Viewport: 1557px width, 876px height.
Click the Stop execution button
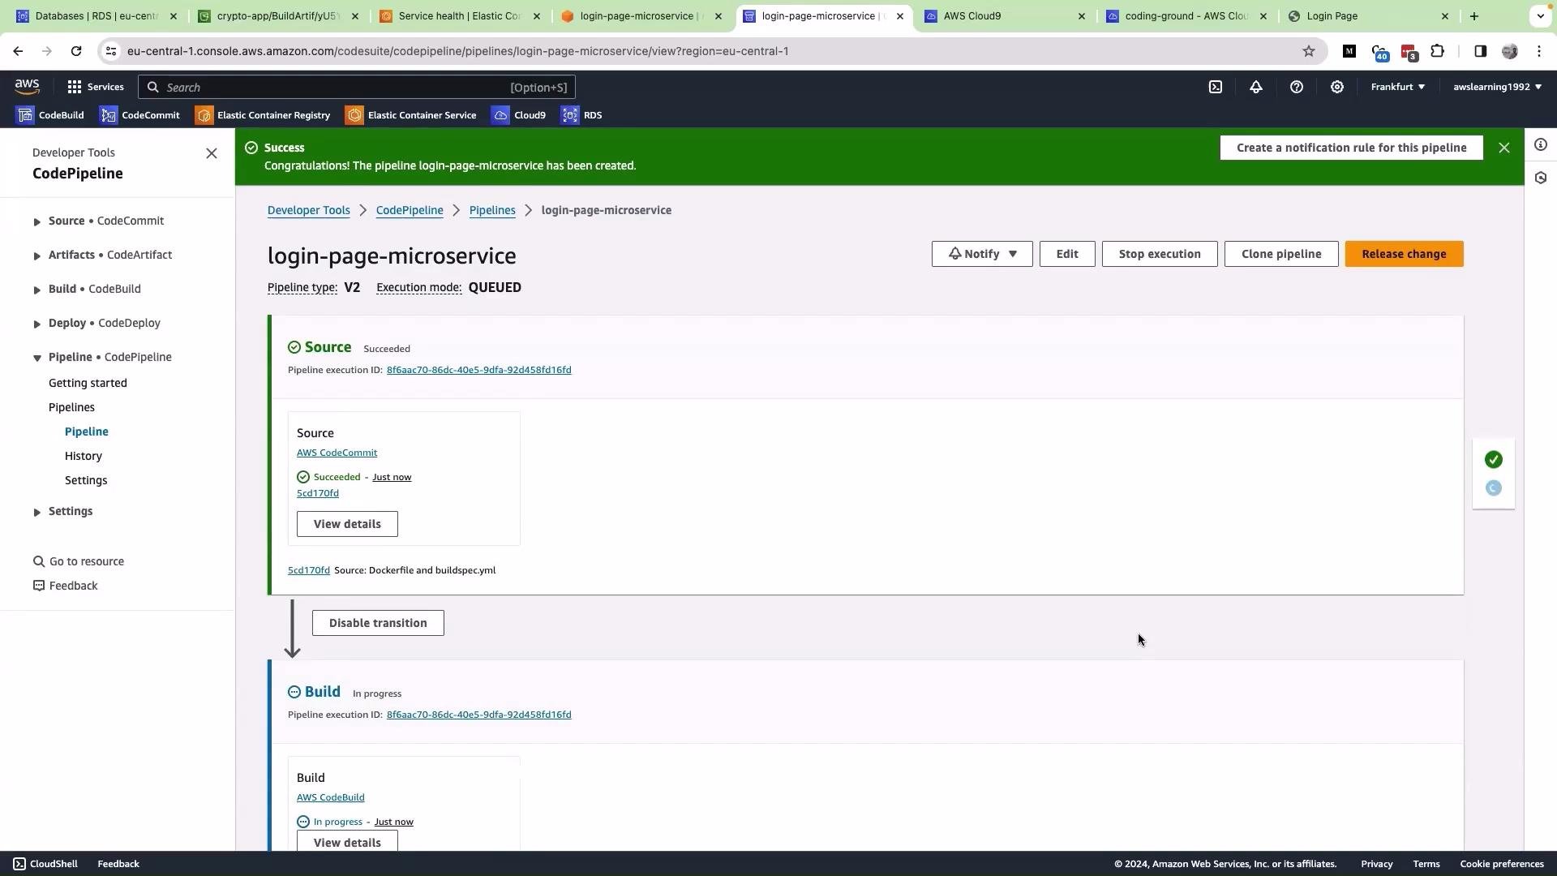1160,254
